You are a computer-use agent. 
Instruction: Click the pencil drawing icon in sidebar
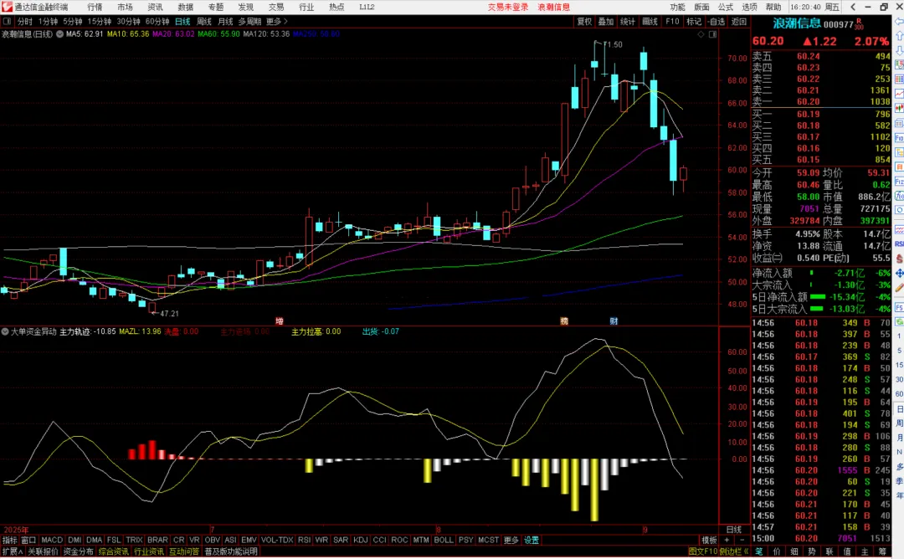899,287
